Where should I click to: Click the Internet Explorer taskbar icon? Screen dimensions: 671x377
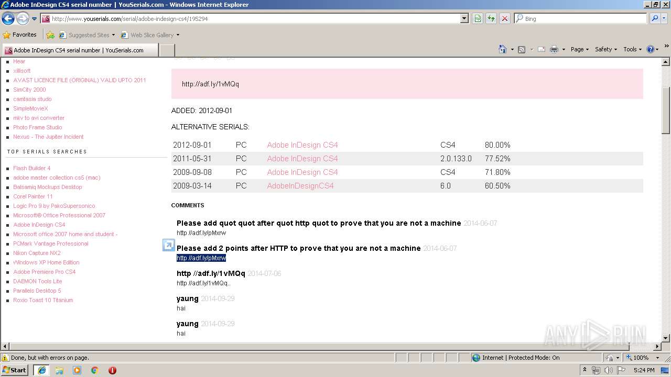click(41, 370)
